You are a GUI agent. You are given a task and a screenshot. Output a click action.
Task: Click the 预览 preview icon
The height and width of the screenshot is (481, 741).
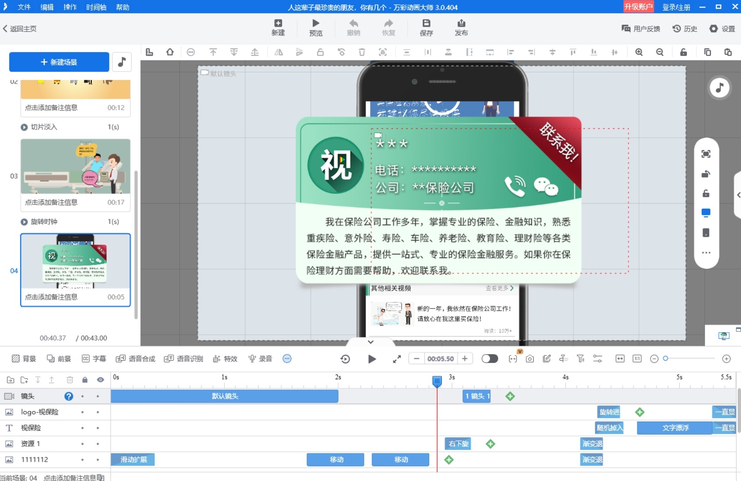316,28
